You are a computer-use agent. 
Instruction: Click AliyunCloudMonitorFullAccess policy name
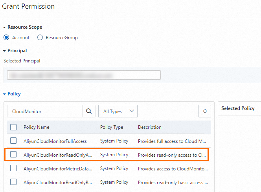pos(55,141)
